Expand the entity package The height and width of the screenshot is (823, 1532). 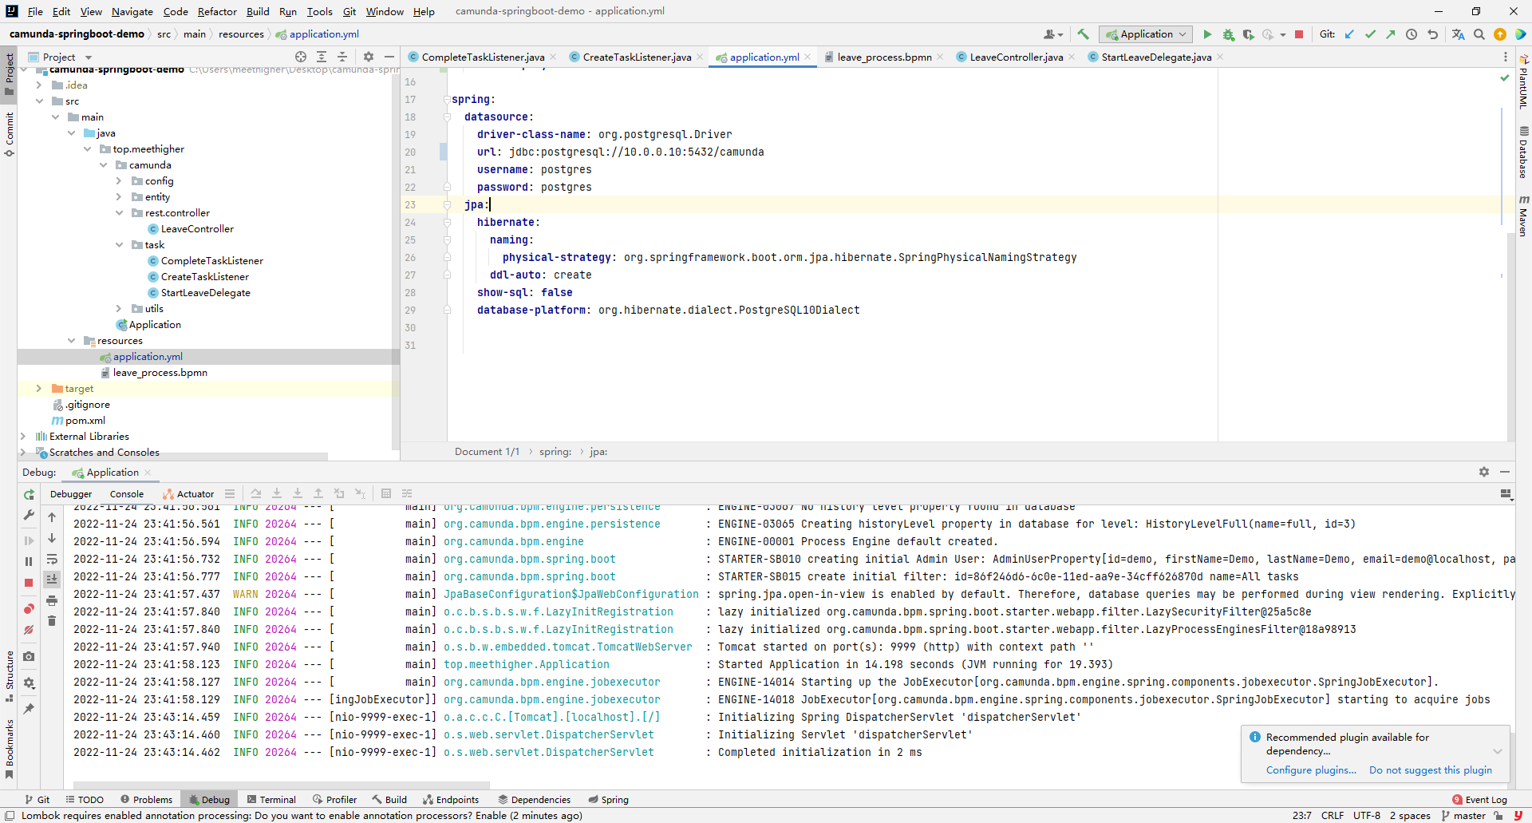(x=119, y=197)
